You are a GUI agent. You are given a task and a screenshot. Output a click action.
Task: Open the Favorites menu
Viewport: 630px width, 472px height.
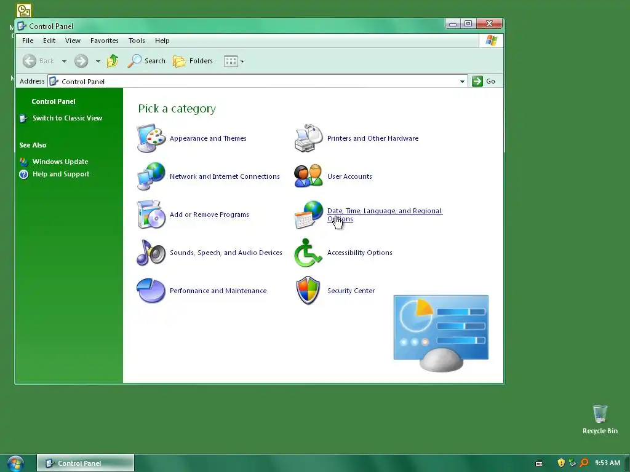point(105,41)
